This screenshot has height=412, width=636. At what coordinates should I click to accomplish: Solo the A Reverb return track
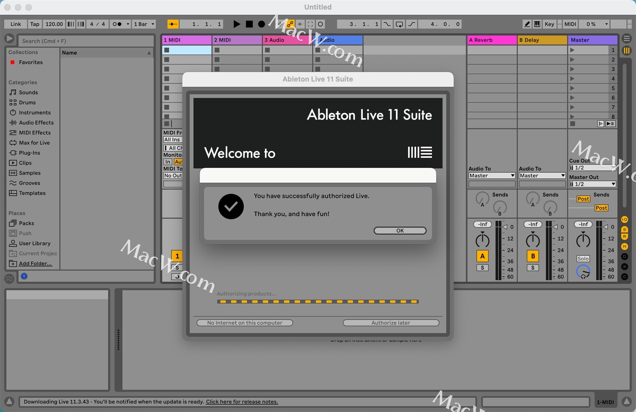click(482, 268)
